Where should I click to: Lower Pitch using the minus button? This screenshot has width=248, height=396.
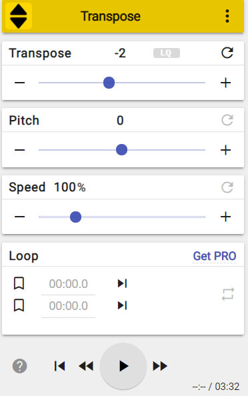20,150
